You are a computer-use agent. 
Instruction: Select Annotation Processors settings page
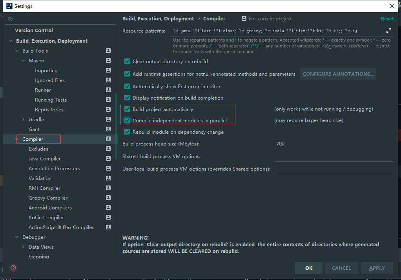click(54, 169)
